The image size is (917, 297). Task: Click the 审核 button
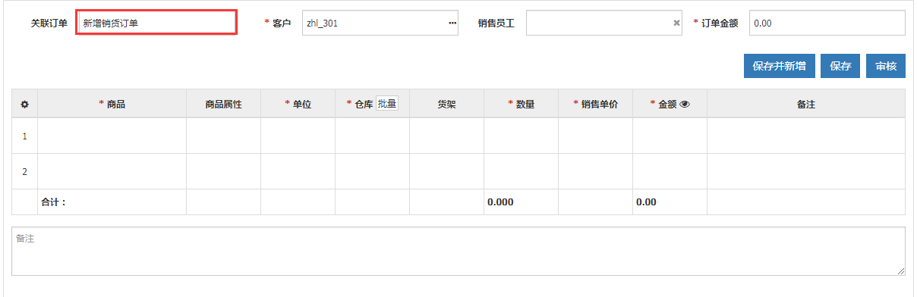[x=886, y=66]
